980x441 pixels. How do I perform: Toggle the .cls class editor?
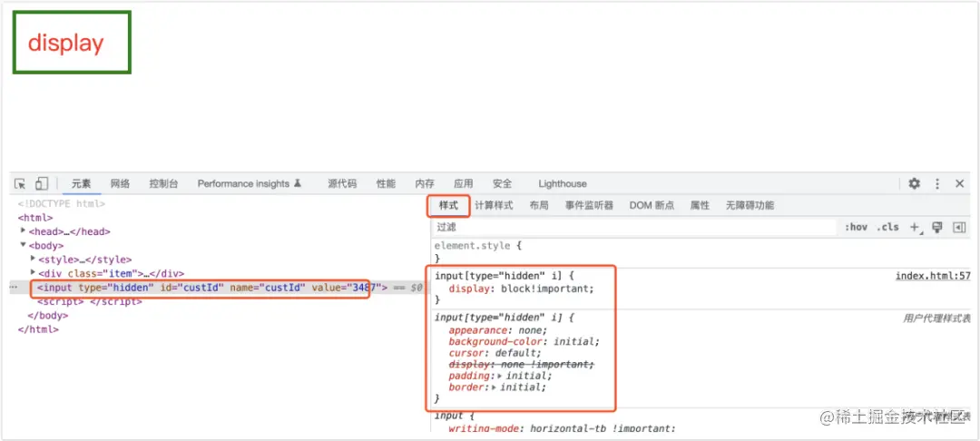pyautogui.click(x=887, y=228)
